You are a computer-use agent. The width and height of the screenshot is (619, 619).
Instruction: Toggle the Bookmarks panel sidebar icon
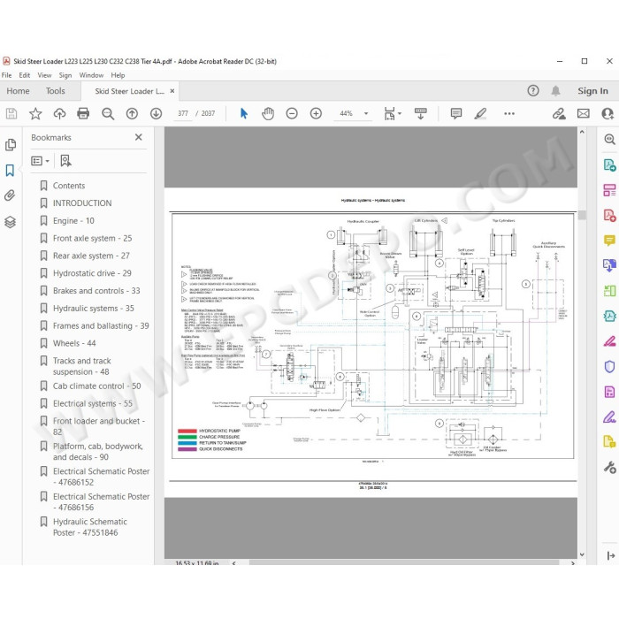(x=10, y=171)
